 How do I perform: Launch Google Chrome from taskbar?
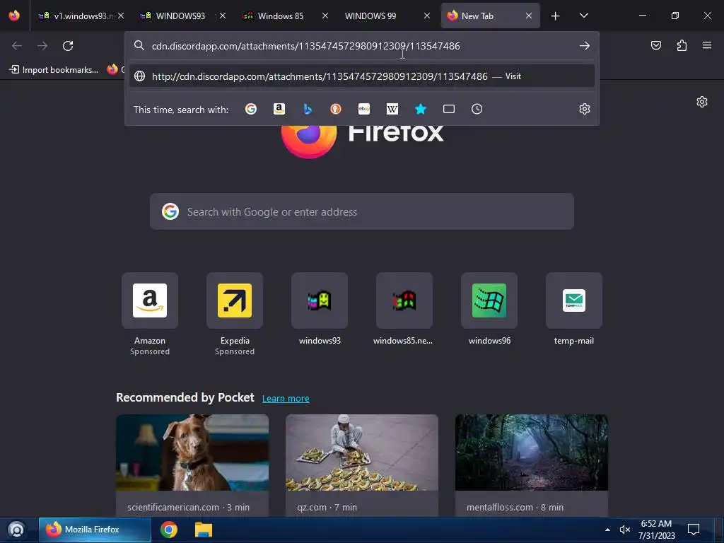pos(168,530)
